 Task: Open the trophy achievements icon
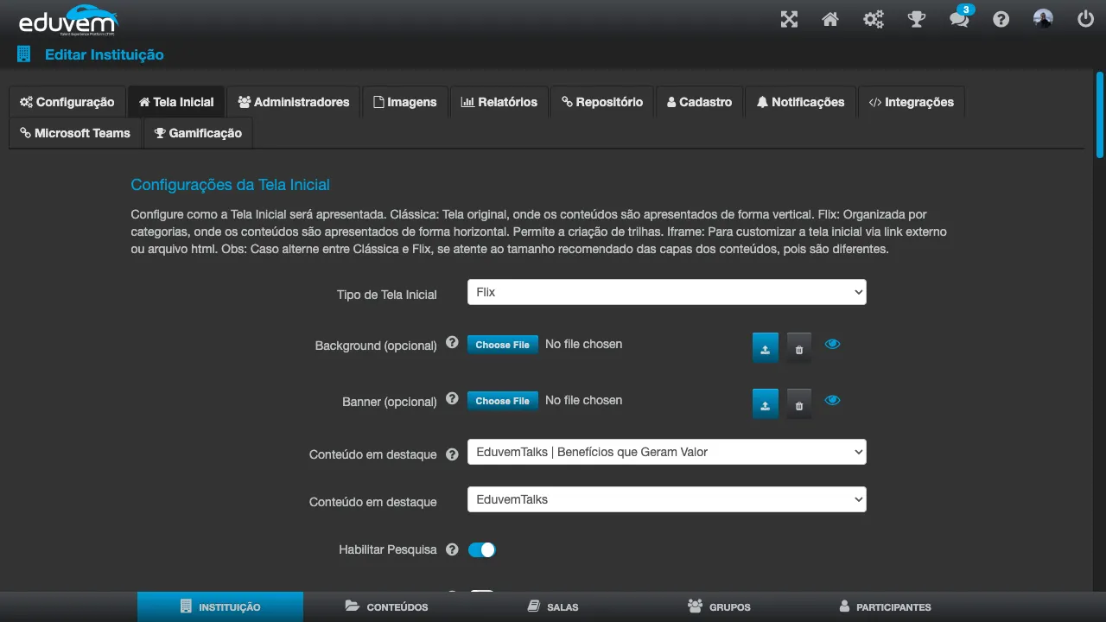point(917,19)
